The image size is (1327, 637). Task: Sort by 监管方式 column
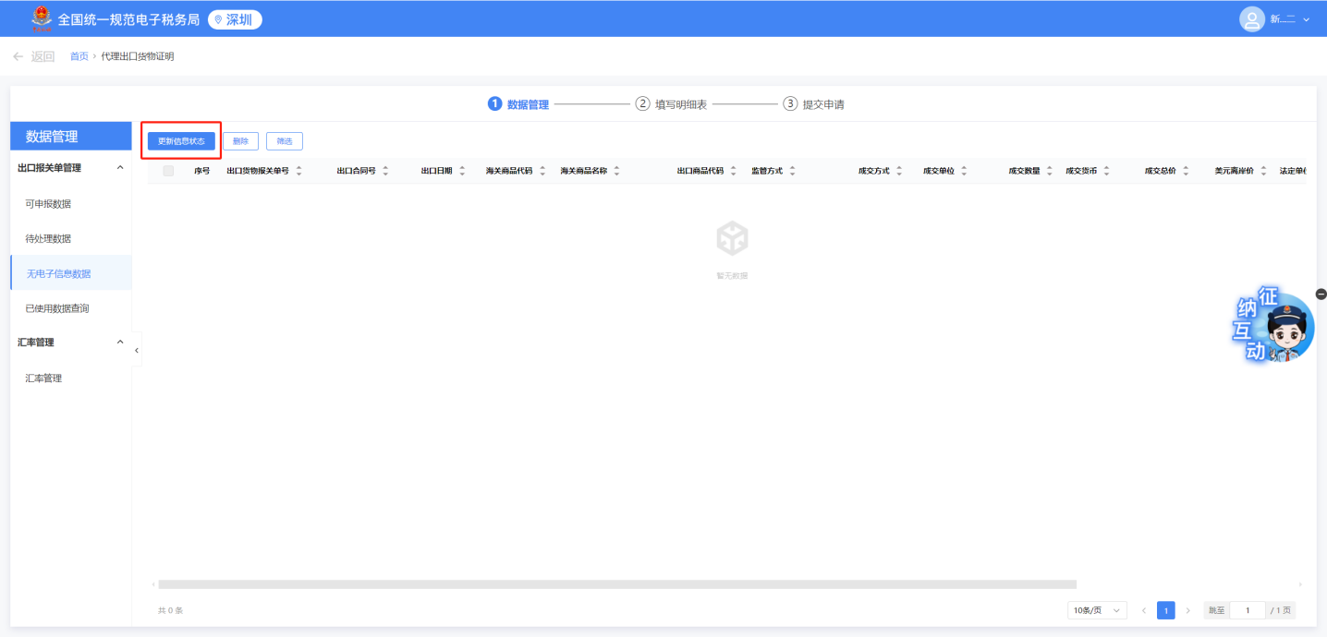pos(792,171)
